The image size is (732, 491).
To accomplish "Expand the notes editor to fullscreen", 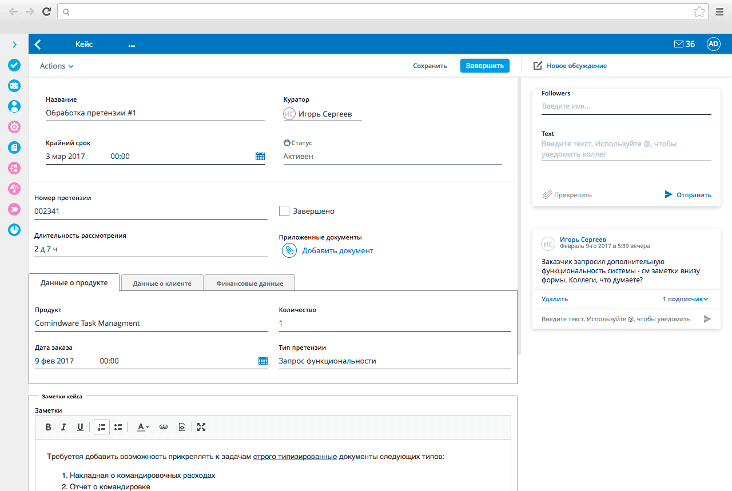I will point(201,427).
